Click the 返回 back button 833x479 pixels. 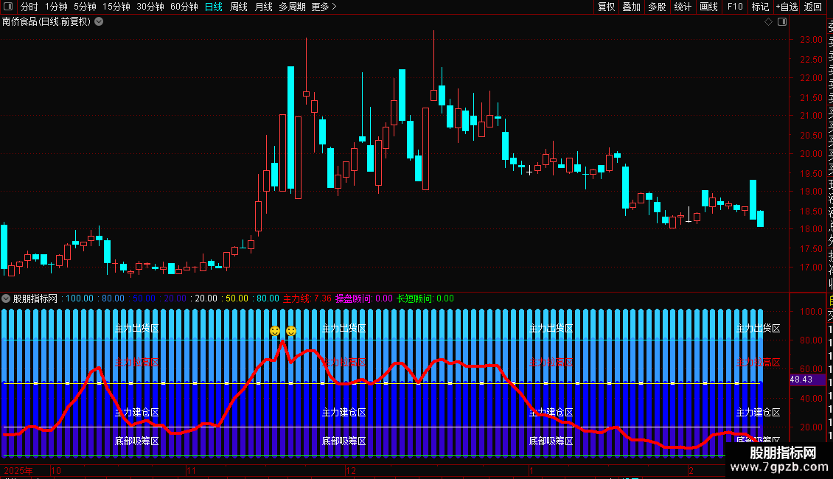813,7
